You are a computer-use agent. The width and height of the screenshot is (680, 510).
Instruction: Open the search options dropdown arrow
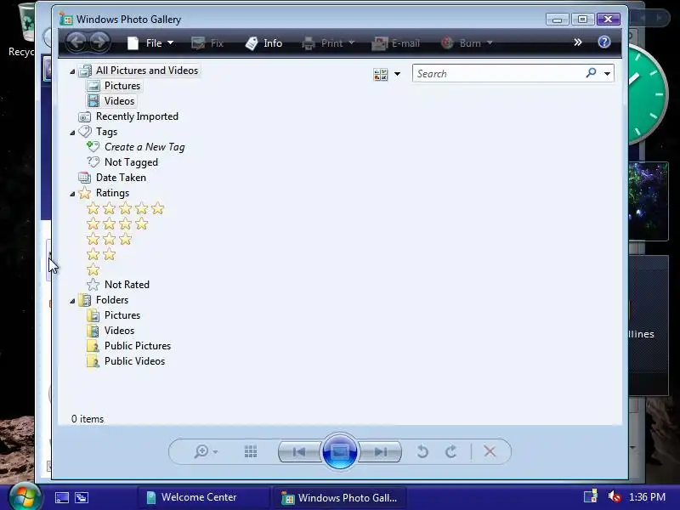tap(607, 74)
